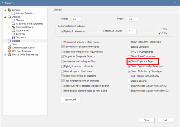Click the Behavior page icon
Screen dimensions: 180x127
[x=13, y=34]
